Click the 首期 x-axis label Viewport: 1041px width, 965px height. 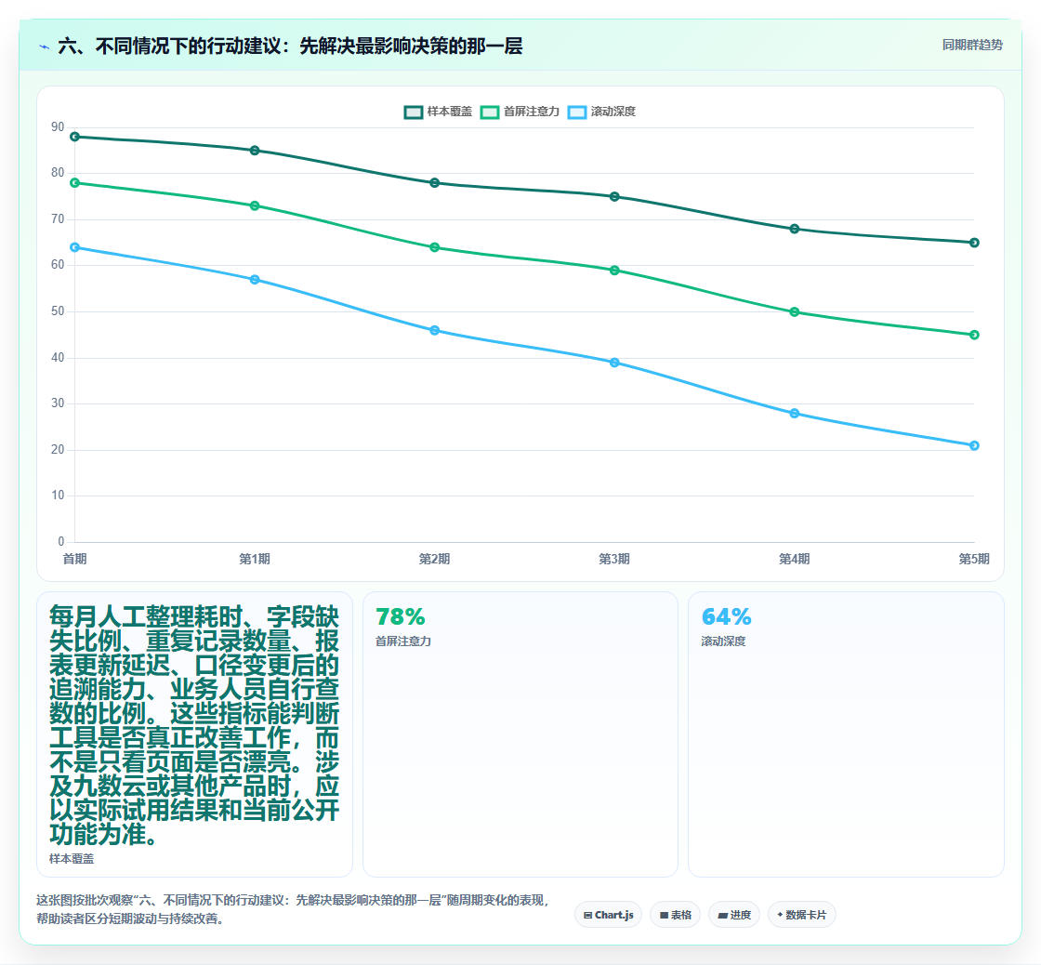coord(75,559)
